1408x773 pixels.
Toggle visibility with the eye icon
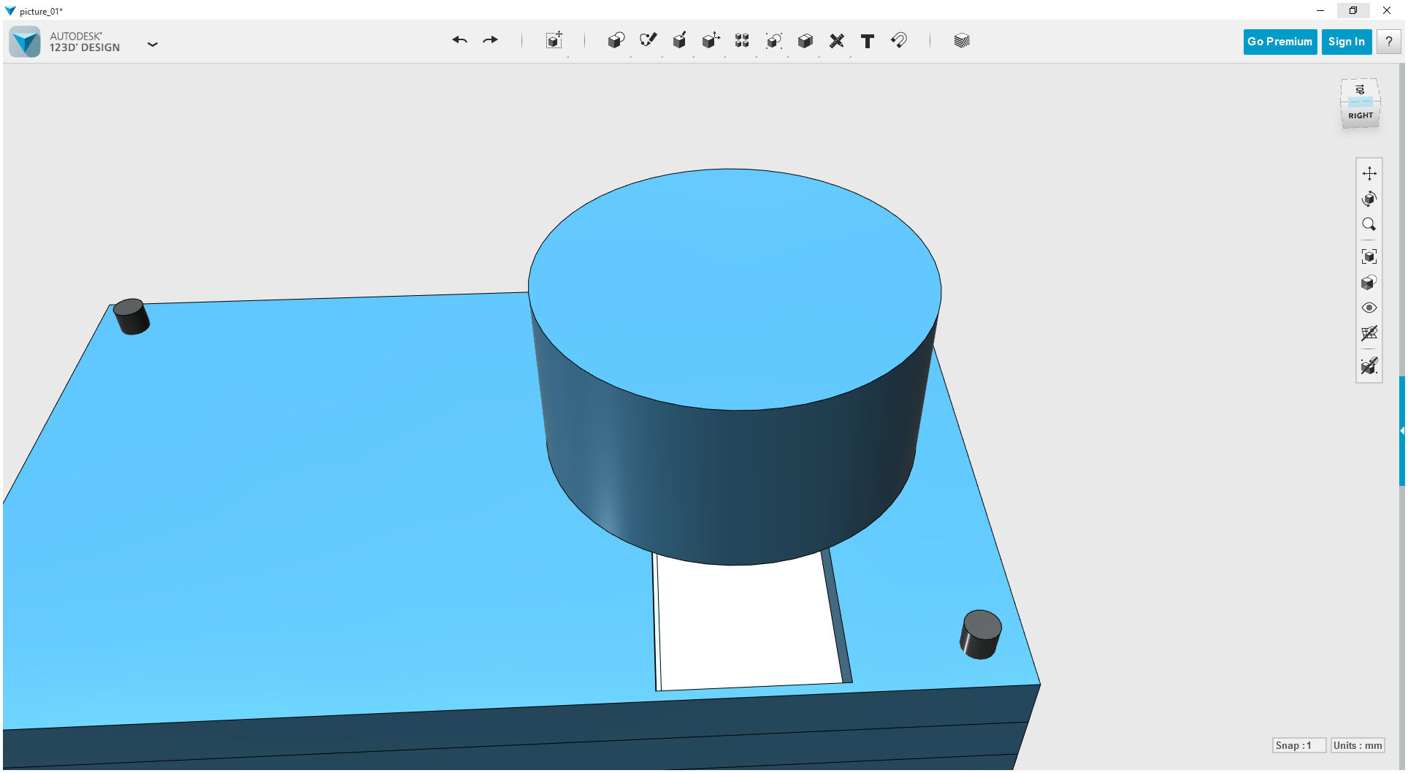coord(1369,308)
